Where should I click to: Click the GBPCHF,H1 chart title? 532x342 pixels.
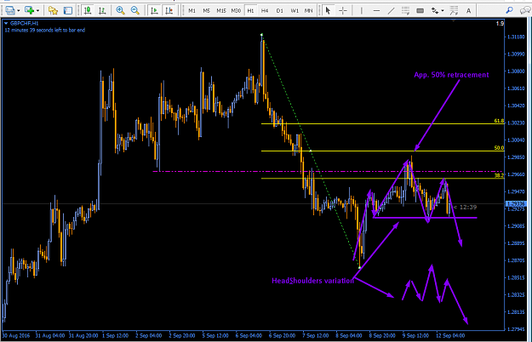(x=24, y=23)
